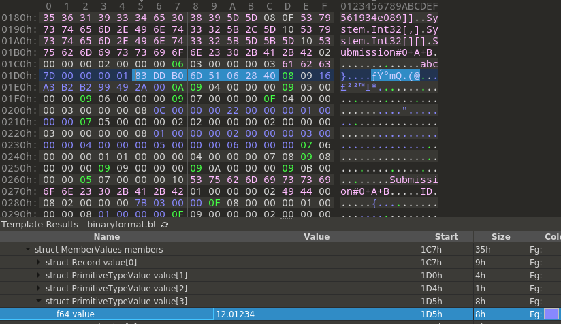Refresh the binaryformat.bt template results
This screenshot has height=324, width=561.
pyautogui.click(x=165, y=225)
